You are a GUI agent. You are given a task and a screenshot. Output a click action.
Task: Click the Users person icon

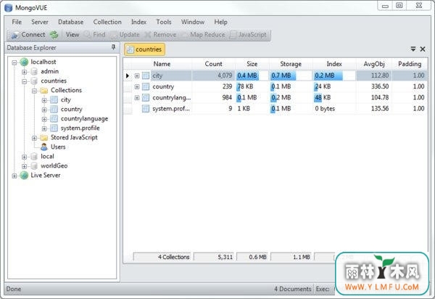(43, 147)
